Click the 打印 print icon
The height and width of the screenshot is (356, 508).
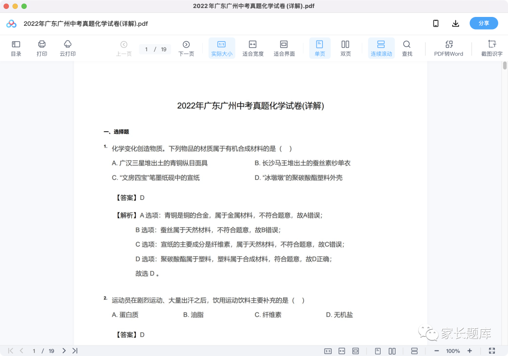pyautogui.click(x=42, y=48)
